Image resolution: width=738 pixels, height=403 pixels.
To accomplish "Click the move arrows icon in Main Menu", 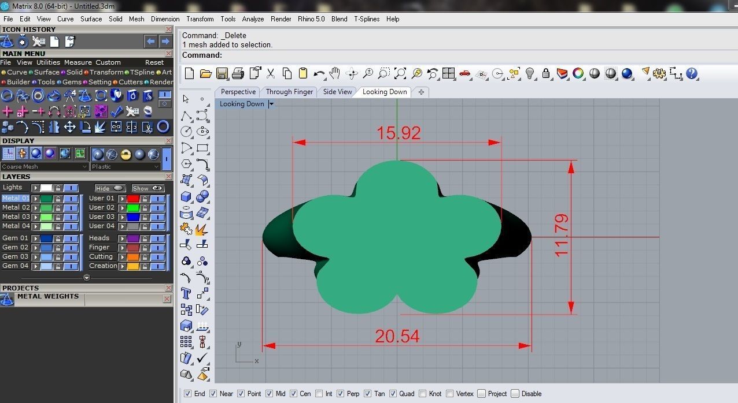I will pyautogui.click(x=69, y=126).
